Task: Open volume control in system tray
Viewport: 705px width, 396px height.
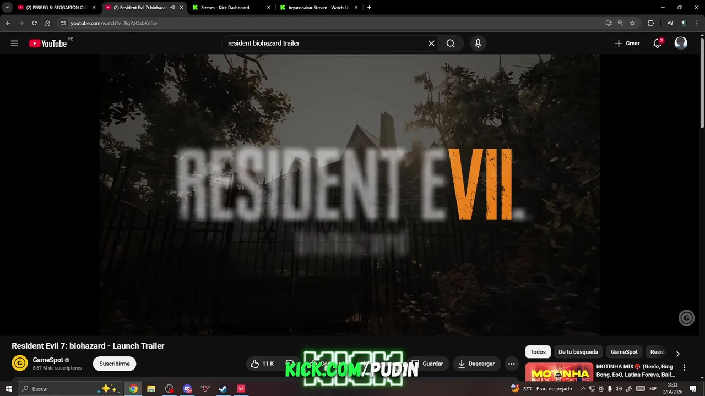Action: [x=619, y=389]
